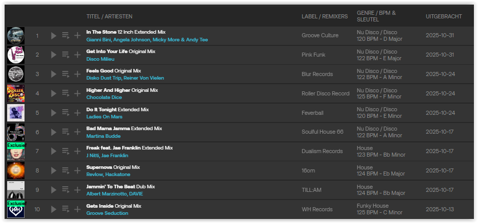The width and height of the screenshot is (478, 223).
Task: Open the Roller Disco album thumbnail
Action: coord(16,93)
